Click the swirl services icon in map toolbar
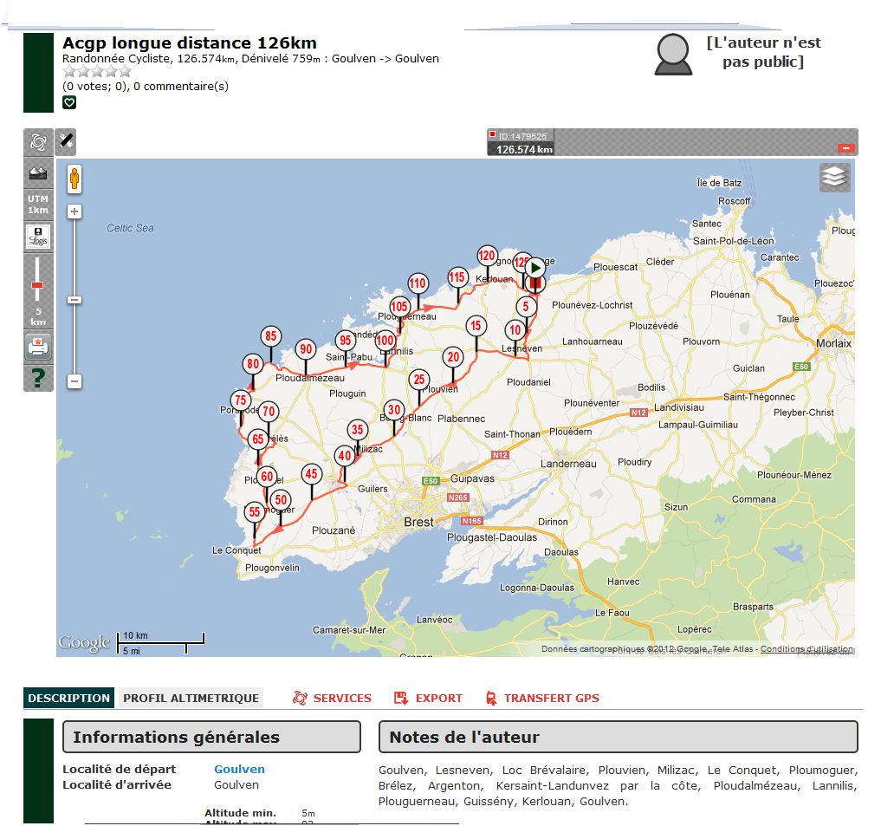881x826 pixels. (37, 143)
